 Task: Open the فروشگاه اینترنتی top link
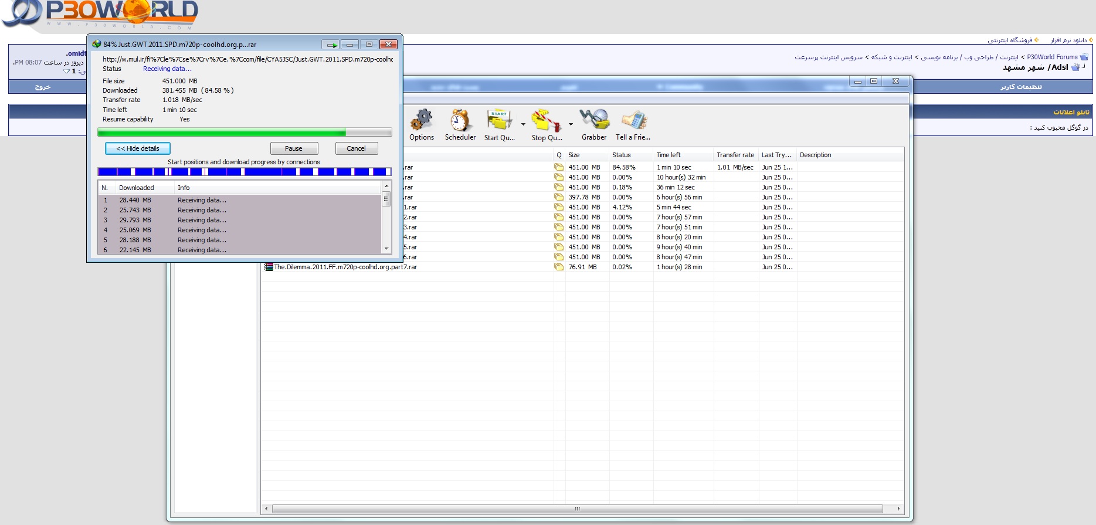point(1010,40)
